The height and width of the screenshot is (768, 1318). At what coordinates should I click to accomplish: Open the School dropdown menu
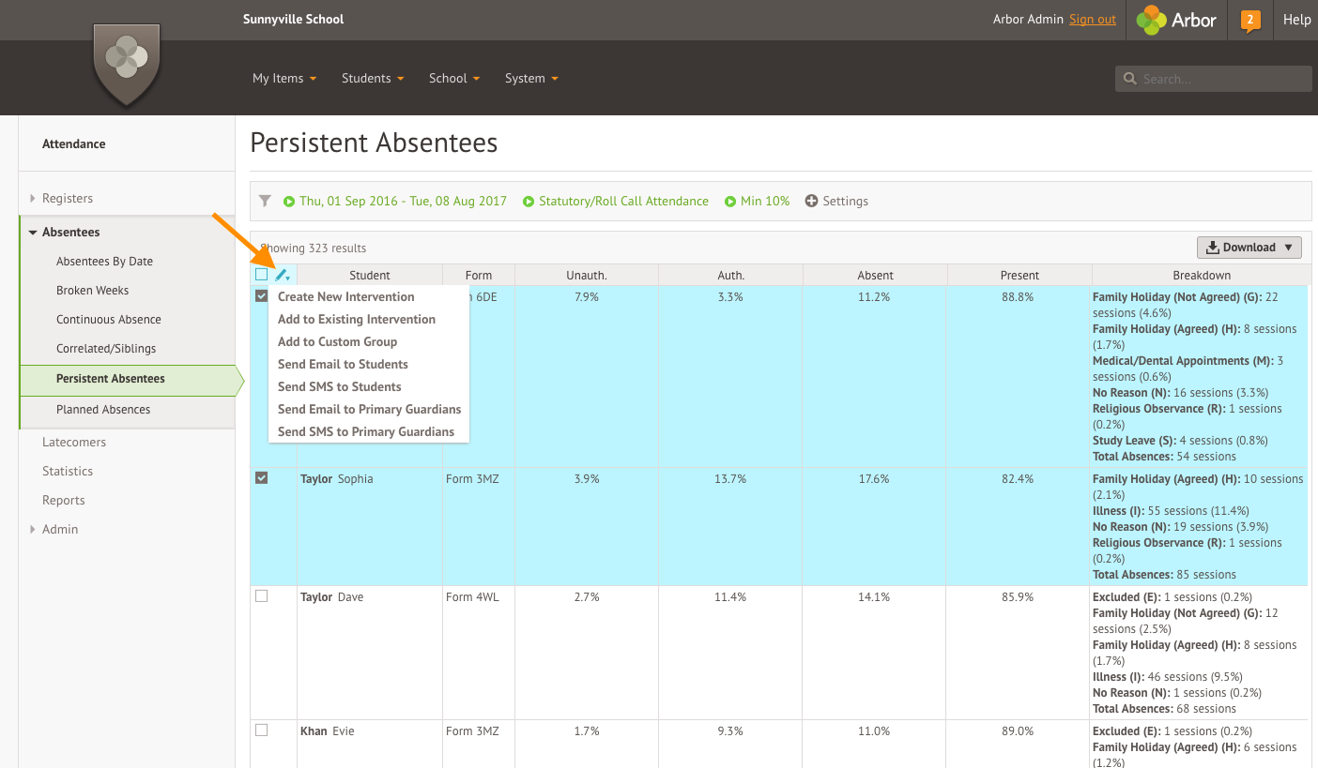click(454, 79)
